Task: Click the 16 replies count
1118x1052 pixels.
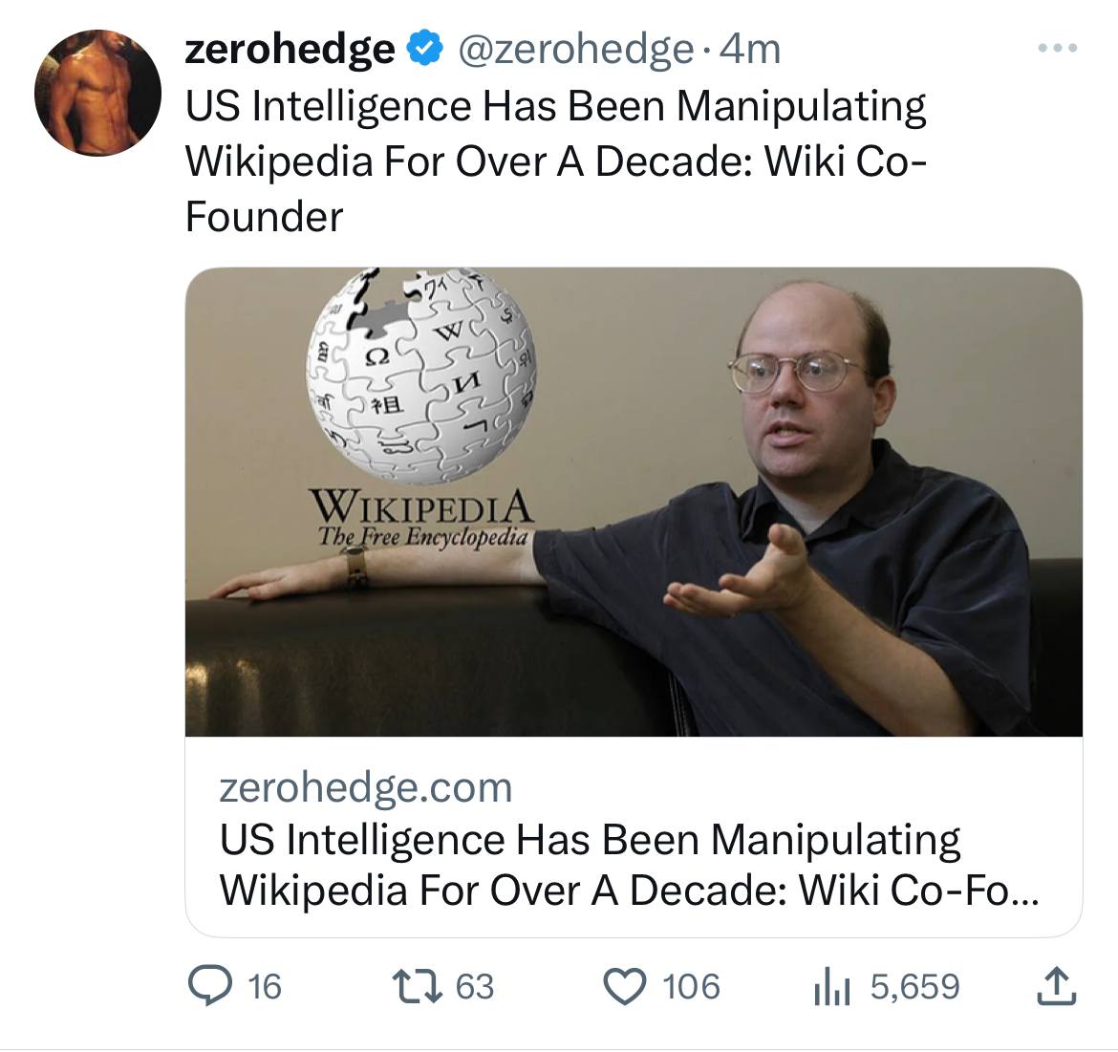Action: [265, 987]
